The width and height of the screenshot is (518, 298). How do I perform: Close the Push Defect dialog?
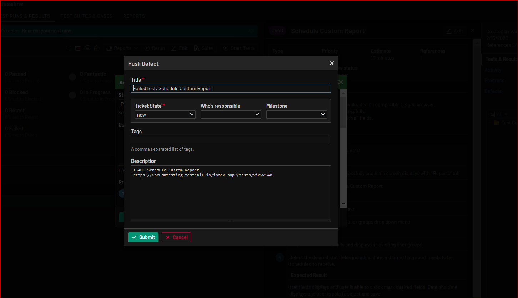click(x=331, y=63)
